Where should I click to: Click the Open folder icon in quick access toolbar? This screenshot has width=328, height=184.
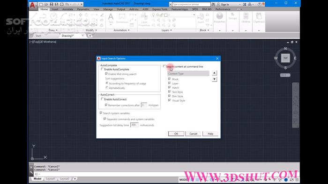coord(46,4)
